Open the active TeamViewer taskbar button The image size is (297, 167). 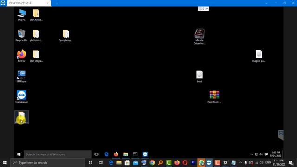tap(209, 163)
